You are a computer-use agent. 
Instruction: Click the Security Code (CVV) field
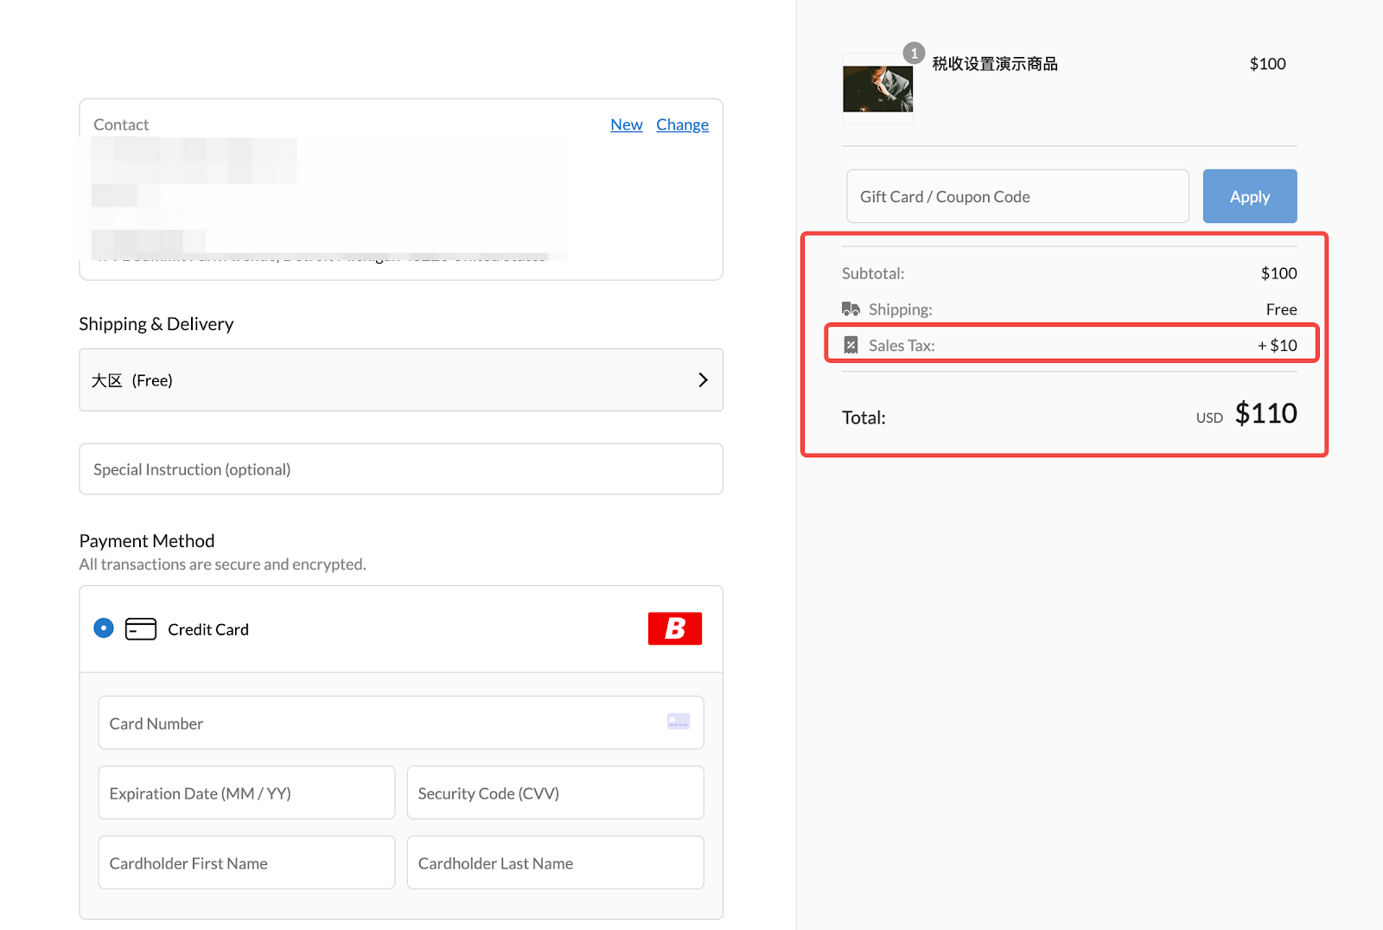[x=555, y=793]
